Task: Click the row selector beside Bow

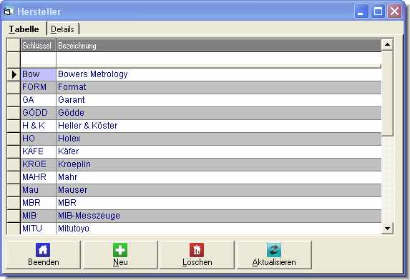Action: [x=14, y=74]
